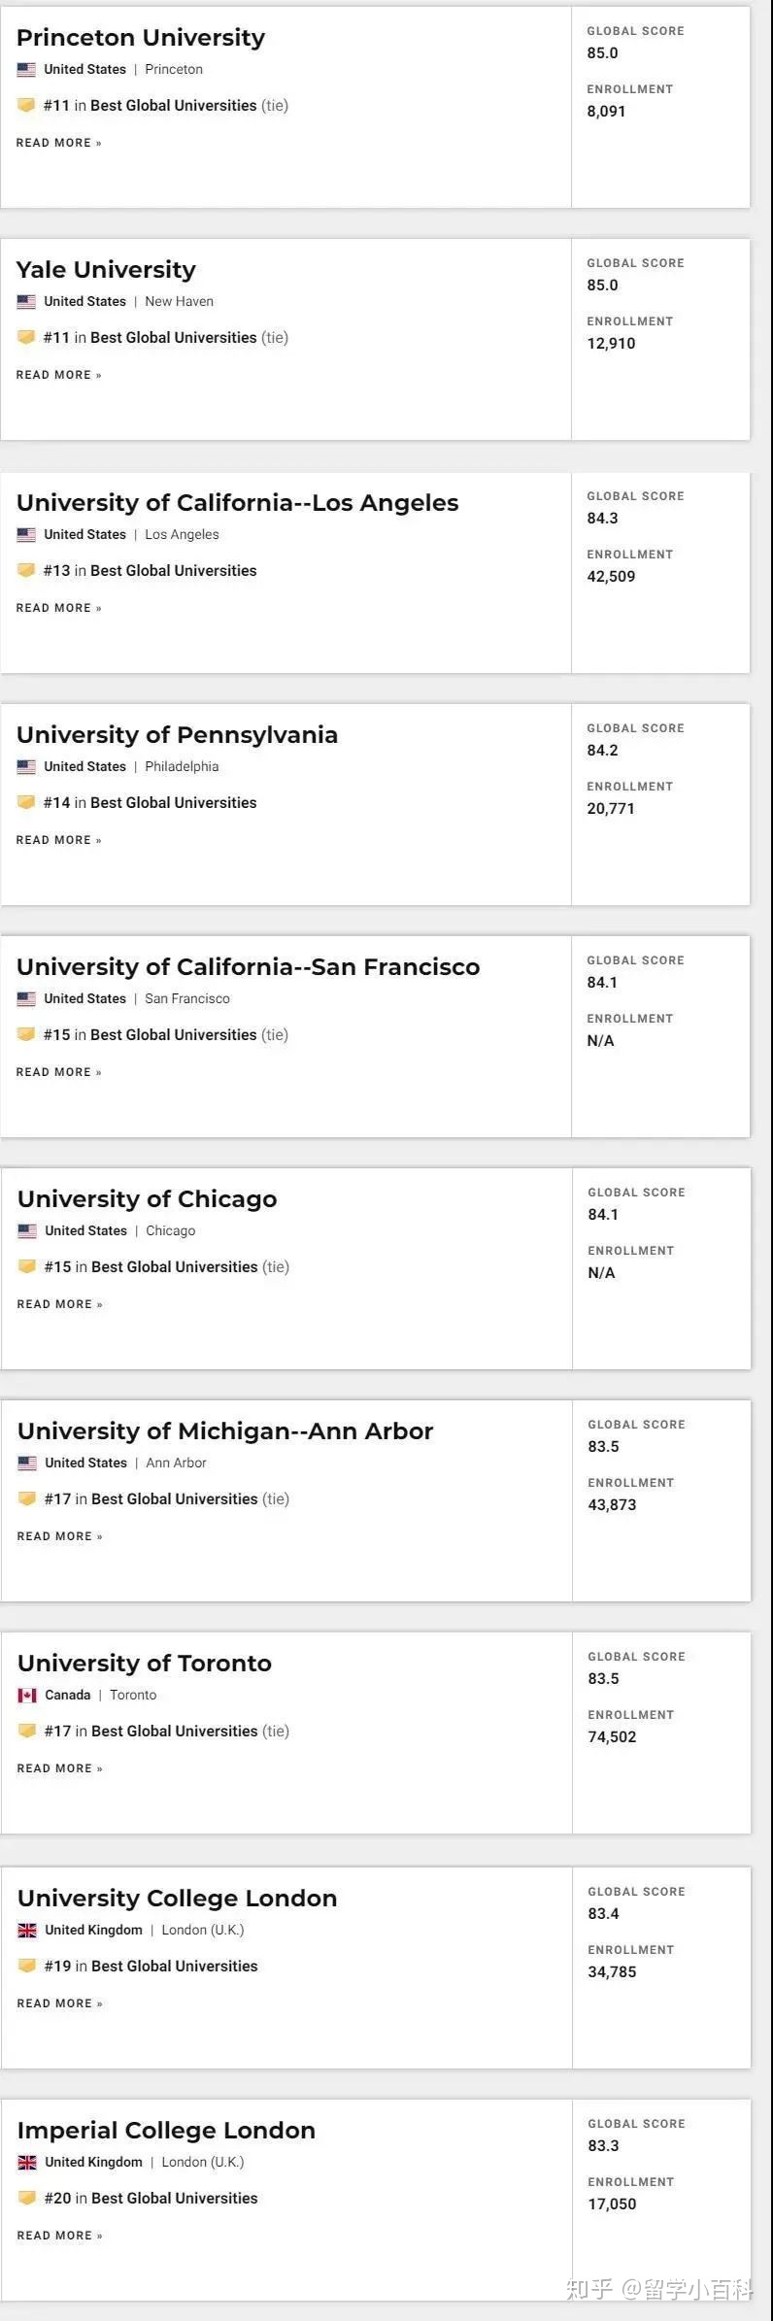Viewport: 773px width, 2321px height.
Task: Click Read More under UCLA
Action: [x=58, y=608]
